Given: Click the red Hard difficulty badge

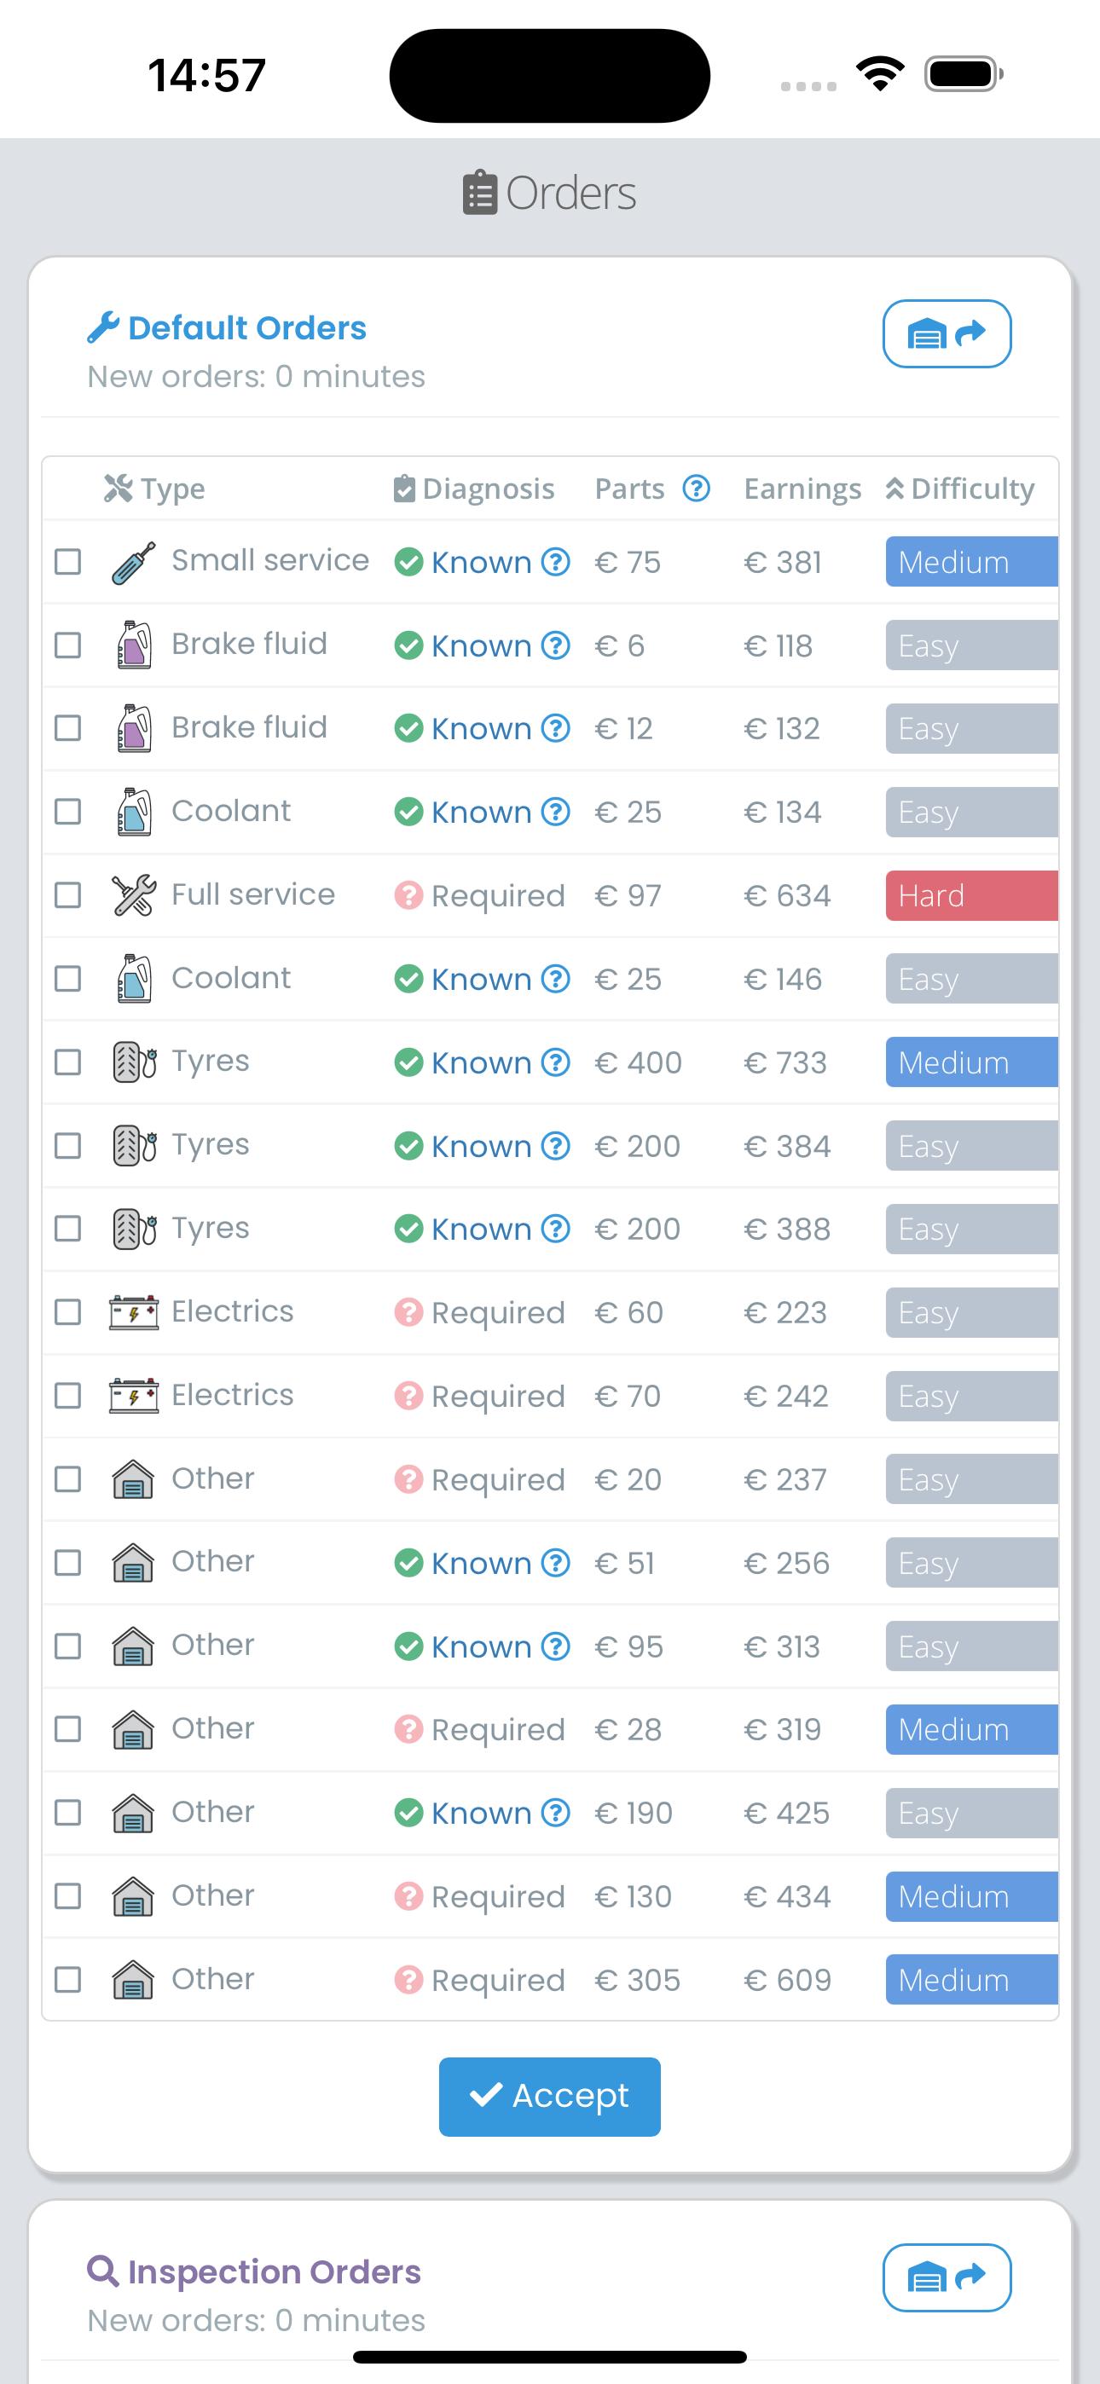Looking at the screenshot, I should [971, 895].
